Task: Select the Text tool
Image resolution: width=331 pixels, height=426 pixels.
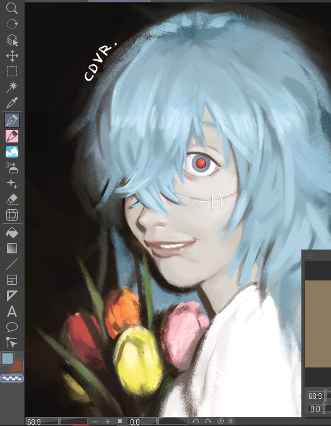Action: pos(12,311)
